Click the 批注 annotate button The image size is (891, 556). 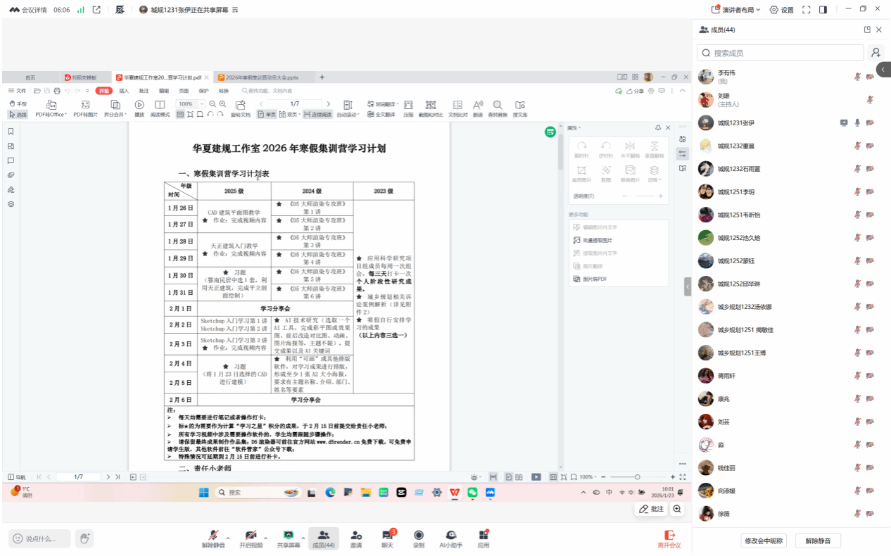(x=651, y=509)
